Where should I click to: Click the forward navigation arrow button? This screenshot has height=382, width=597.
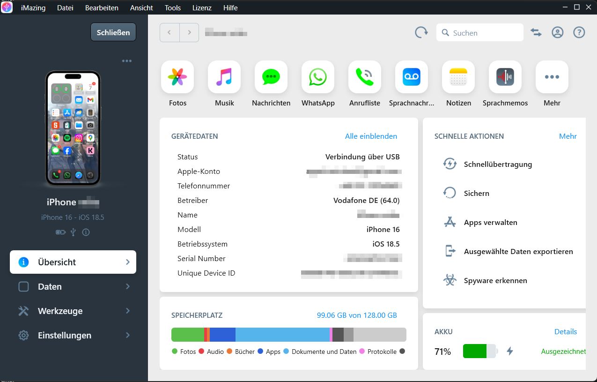pos(189,32)
